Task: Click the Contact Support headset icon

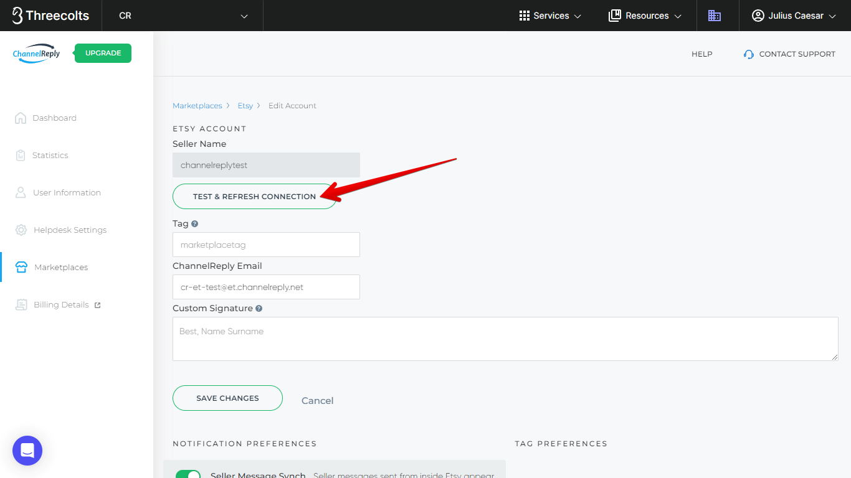Action: tap(749, 54)
